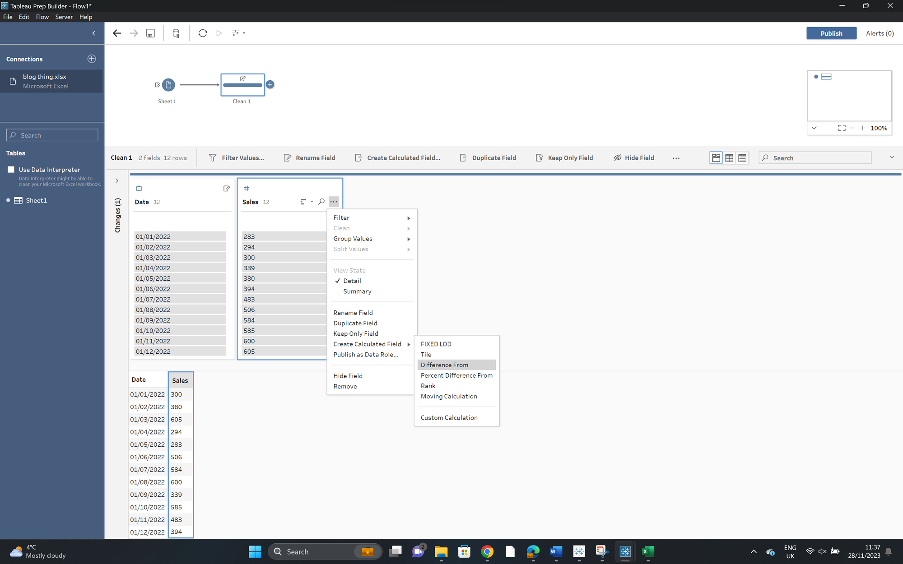Open the Flow menu

42,17
